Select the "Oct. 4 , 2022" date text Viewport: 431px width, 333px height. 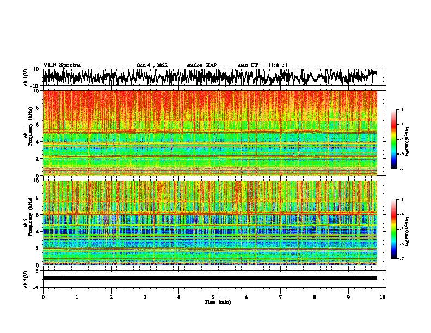coord(152,65)
